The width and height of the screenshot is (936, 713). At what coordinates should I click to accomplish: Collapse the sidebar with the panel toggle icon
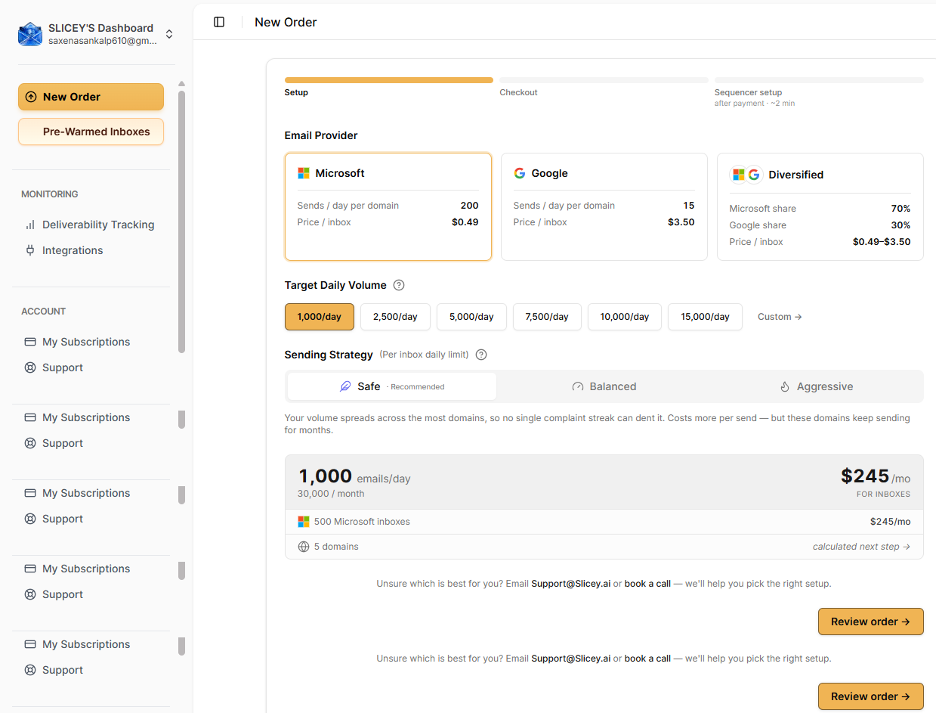coord(219,22)
